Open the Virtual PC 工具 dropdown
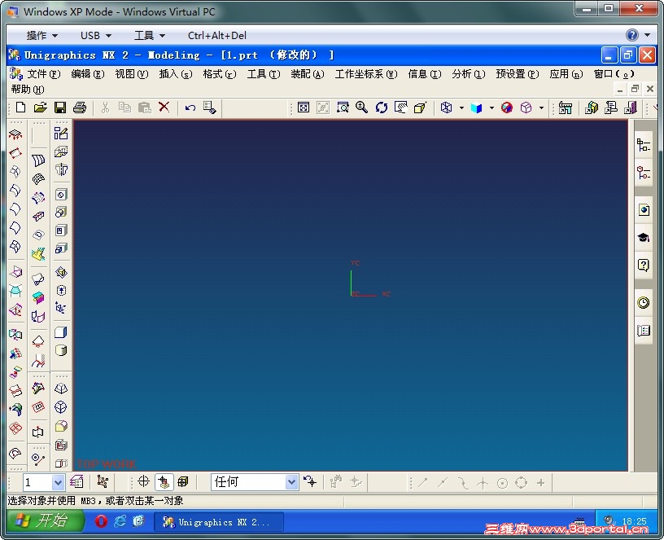 150,36
